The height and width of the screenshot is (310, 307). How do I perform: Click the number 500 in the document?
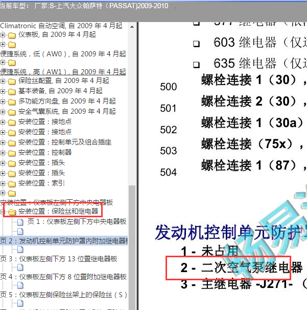coord(169,87)
